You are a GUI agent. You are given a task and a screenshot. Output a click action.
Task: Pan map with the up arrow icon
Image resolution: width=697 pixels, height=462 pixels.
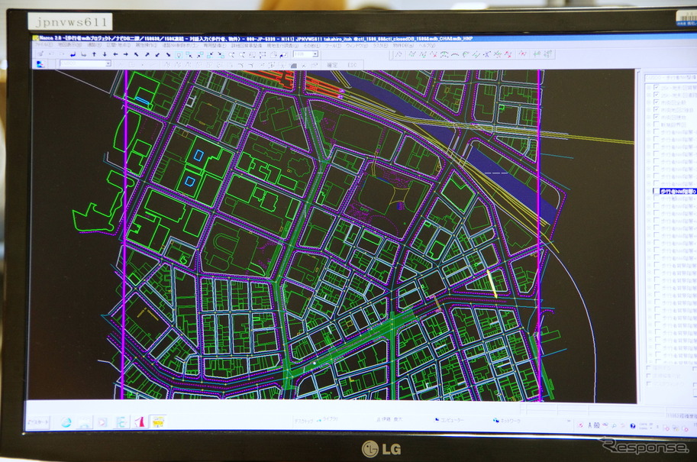[x=94, y=54]
